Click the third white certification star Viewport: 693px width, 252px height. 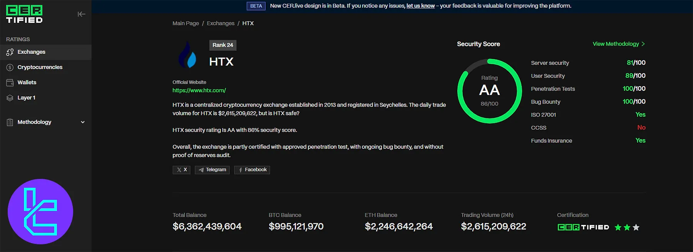(636, 227)
